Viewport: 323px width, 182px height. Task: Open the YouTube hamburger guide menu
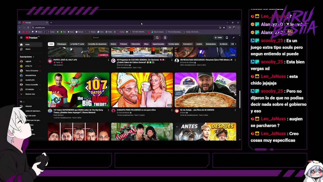[x=21, y=38]
